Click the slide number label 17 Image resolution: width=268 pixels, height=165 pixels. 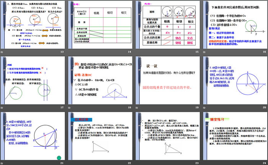tap(62, 107)
